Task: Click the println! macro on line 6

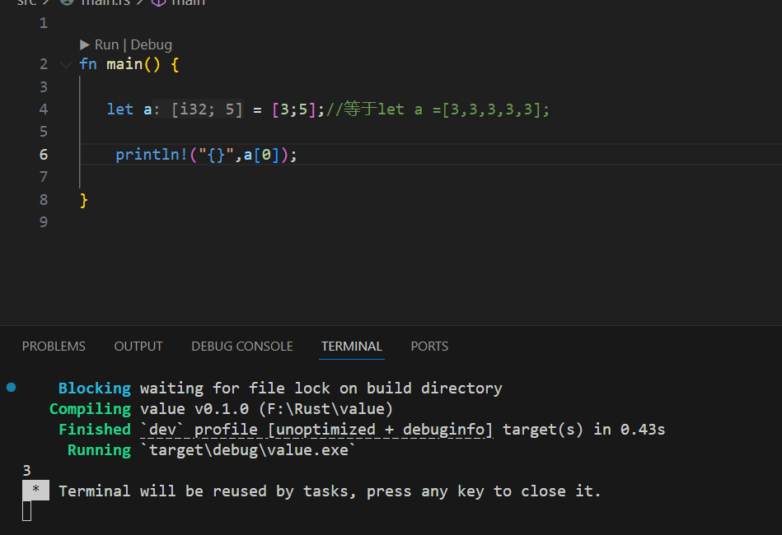Action: point(151,155)
